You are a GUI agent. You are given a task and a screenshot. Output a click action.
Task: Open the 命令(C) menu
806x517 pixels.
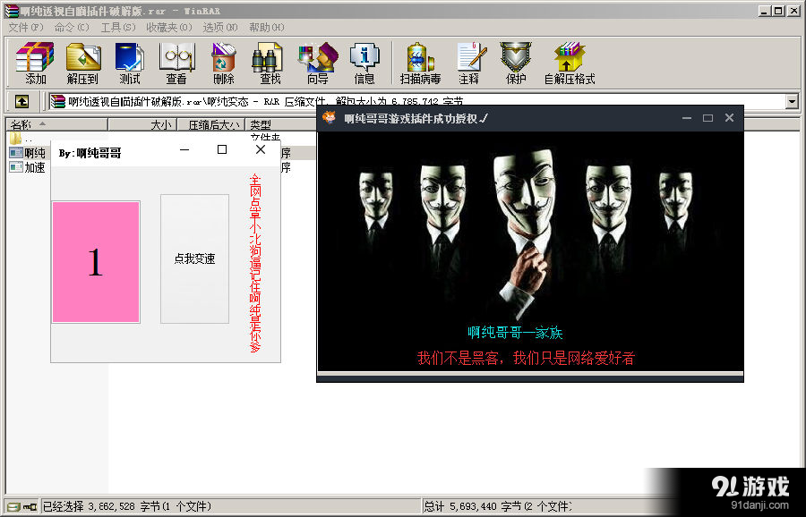[x=72, y=27]
